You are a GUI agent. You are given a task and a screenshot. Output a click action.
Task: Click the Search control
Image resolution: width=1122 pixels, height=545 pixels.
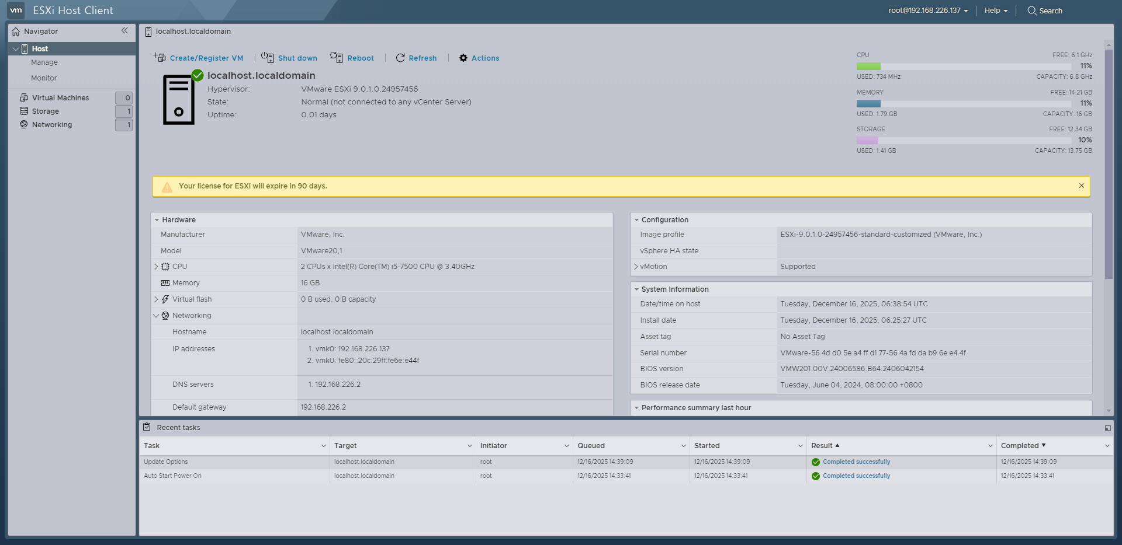(x=1045, y=11)
